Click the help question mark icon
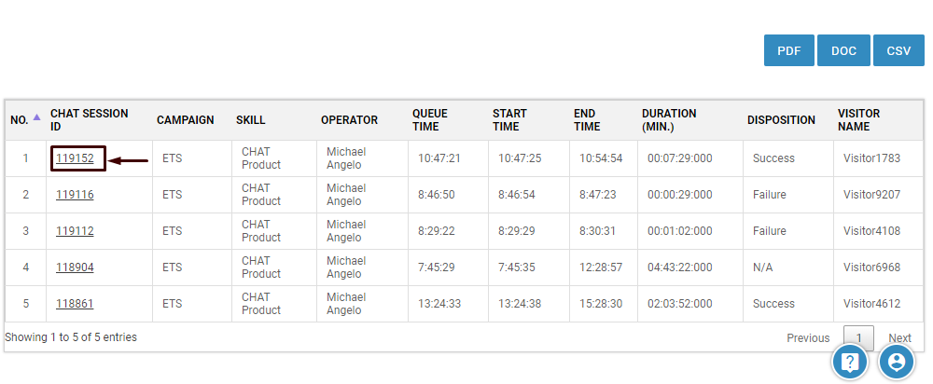 850,362
